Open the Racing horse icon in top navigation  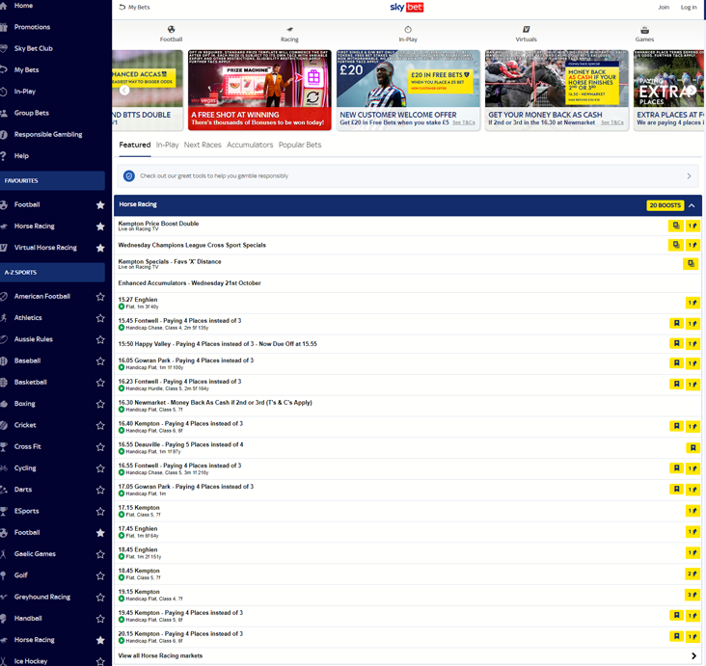(x=289, y=29)
